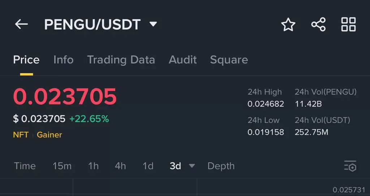
Task: Tap the back arrow icon
Action: (21, 24)
